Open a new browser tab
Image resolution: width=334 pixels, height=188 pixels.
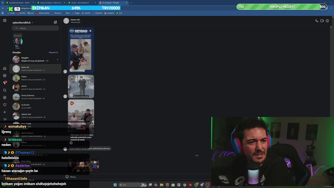click(x=131, y=3)
